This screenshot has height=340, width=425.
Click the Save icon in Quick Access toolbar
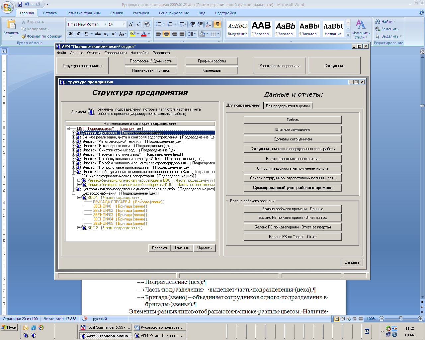[20, 4]
